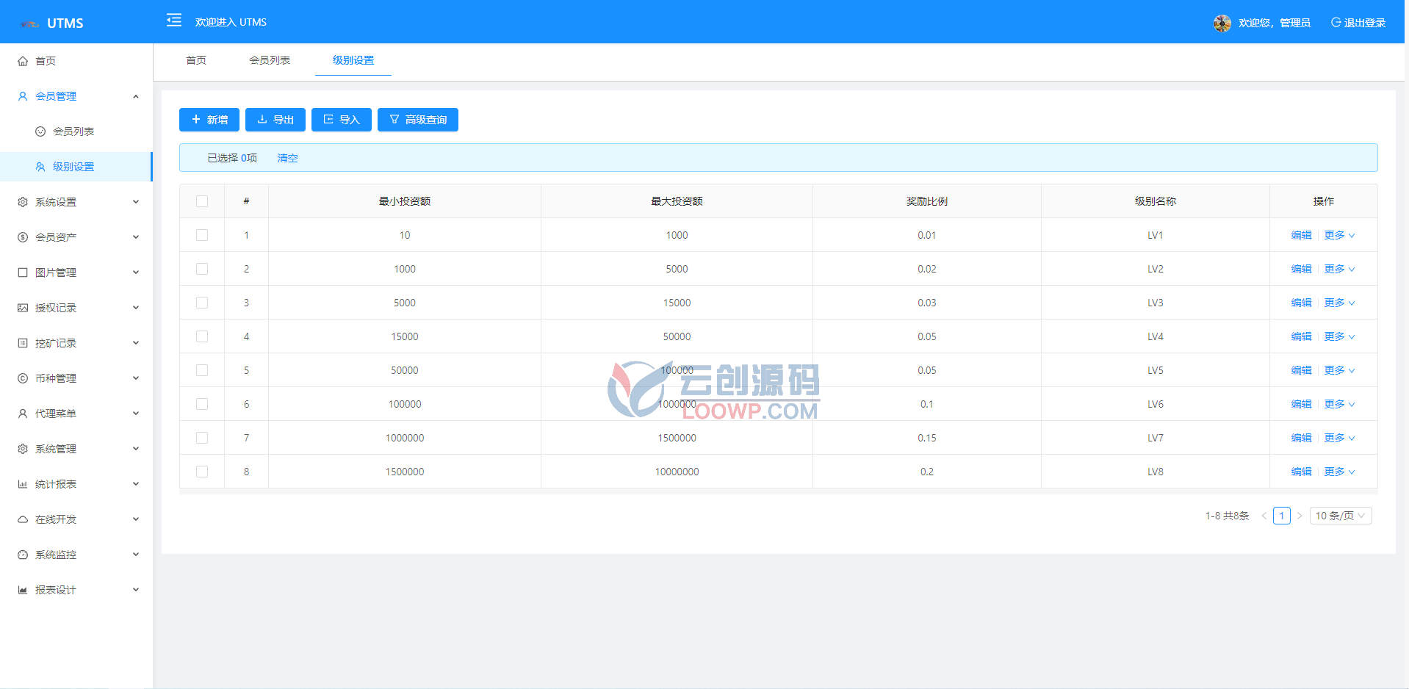
Task: Expand the 统计报表 menu chevron
Action: point(136,484)
